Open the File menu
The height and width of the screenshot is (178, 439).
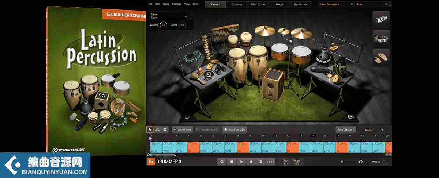150,4
